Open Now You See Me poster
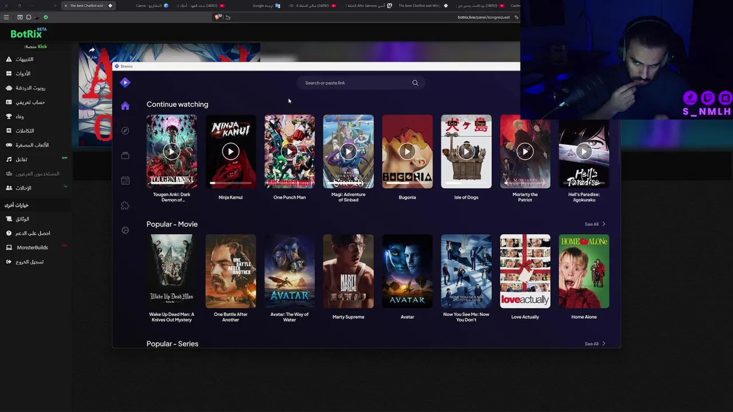Image resolution: width=733 pixels, height=412 pixels. tap(466, 271)
